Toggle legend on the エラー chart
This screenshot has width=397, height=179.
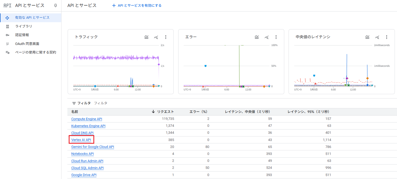point(257,37)
